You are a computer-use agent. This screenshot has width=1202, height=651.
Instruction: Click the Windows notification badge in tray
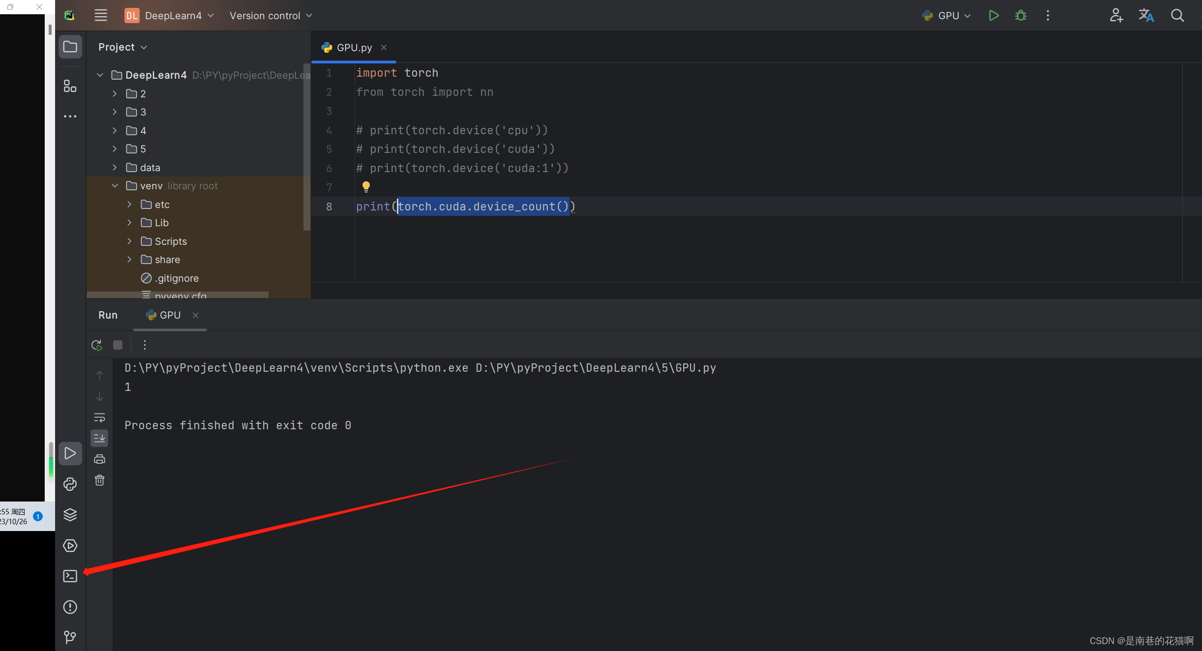[x=38, y=516]
